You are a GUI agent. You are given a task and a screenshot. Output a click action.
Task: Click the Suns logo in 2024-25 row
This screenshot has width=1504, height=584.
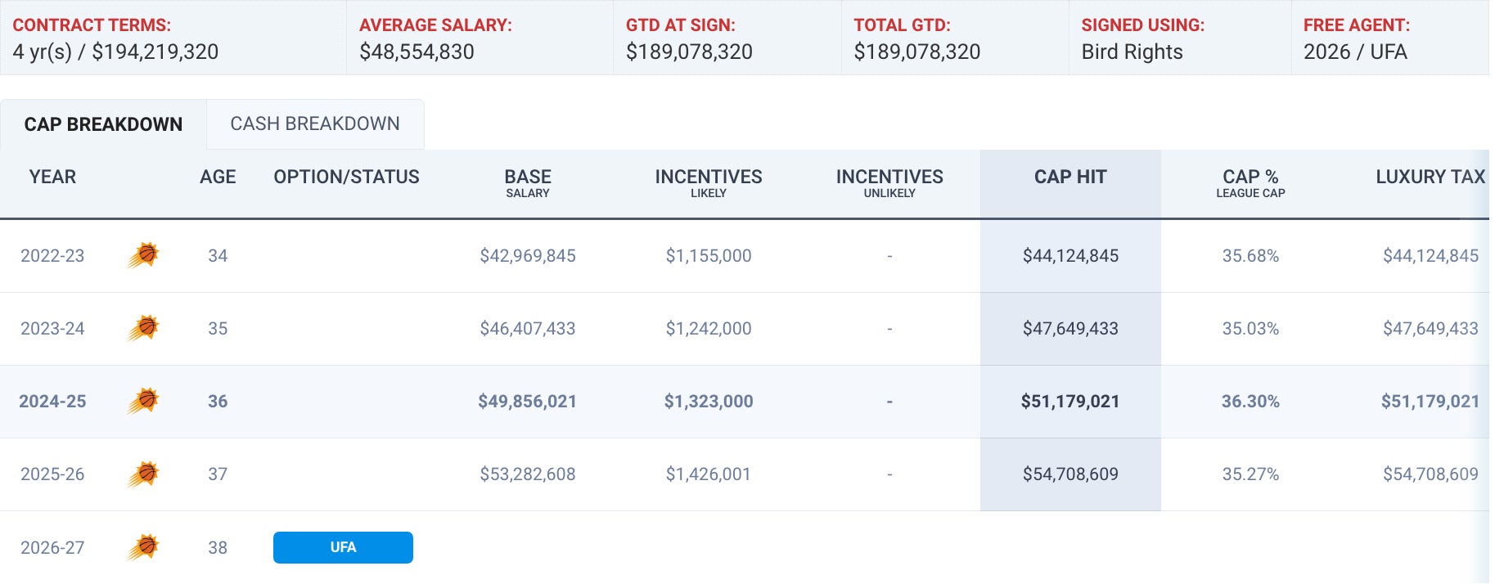click(x=143, y=401)
